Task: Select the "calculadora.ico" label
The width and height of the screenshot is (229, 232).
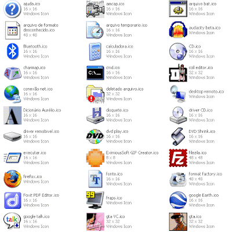Action: (119, 46)
